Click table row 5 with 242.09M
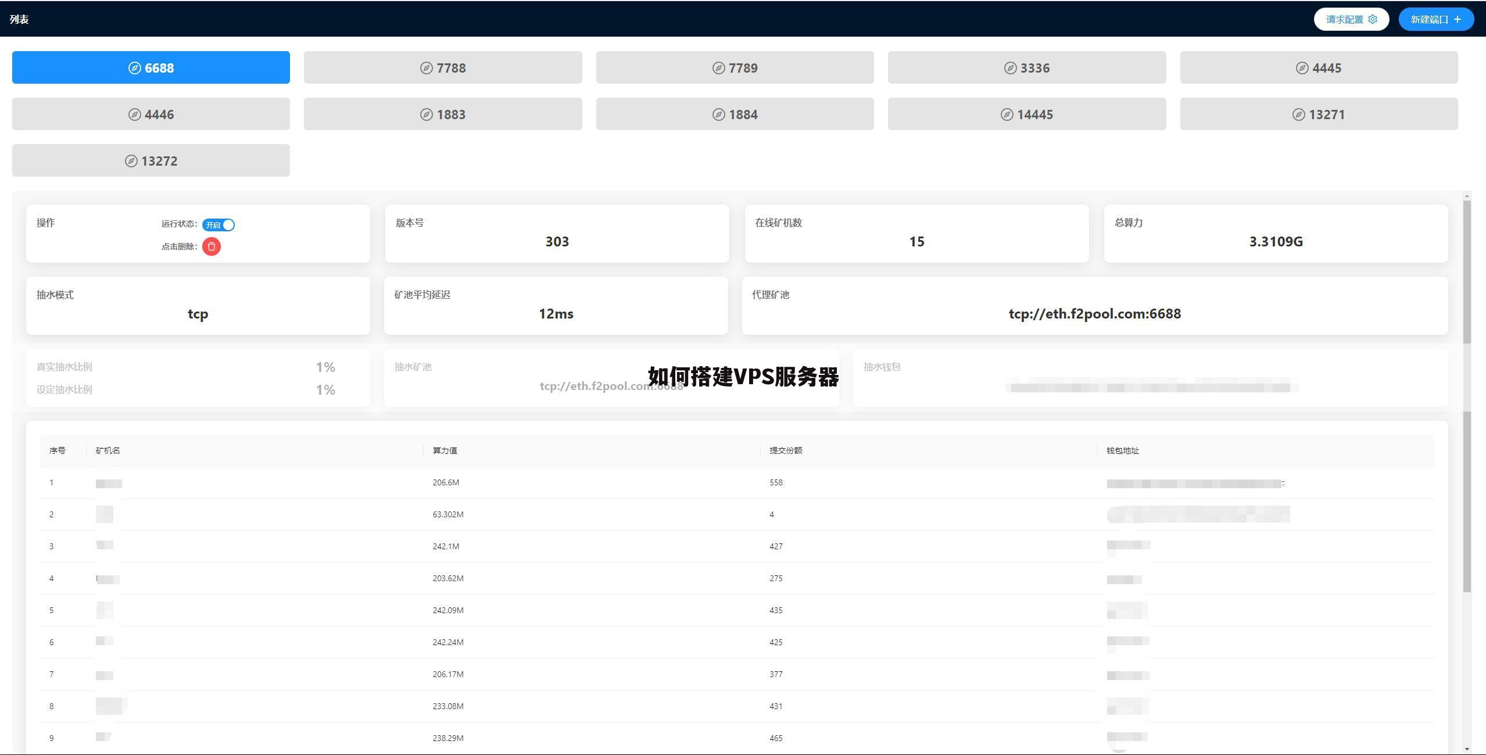 coord(737,610)
